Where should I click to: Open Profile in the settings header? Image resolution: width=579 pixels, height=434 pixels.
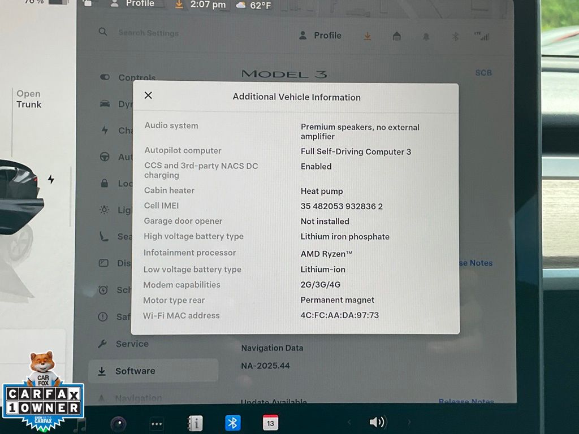[x=321, y=36]
